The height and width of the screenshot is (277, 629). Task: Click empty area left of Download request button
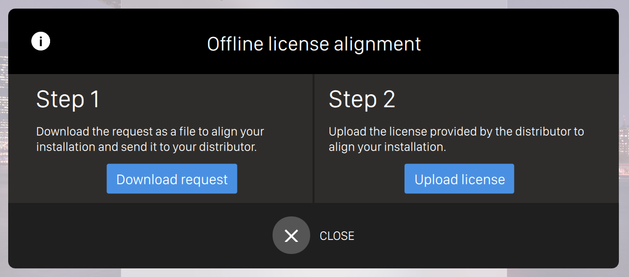[x=58, y=179]
